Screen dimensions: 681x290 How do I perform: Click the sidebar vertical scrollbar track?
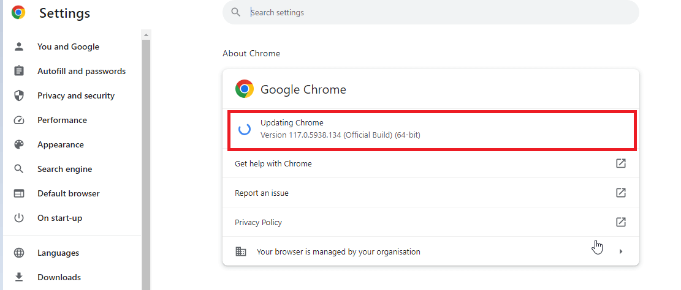(146, 165)
